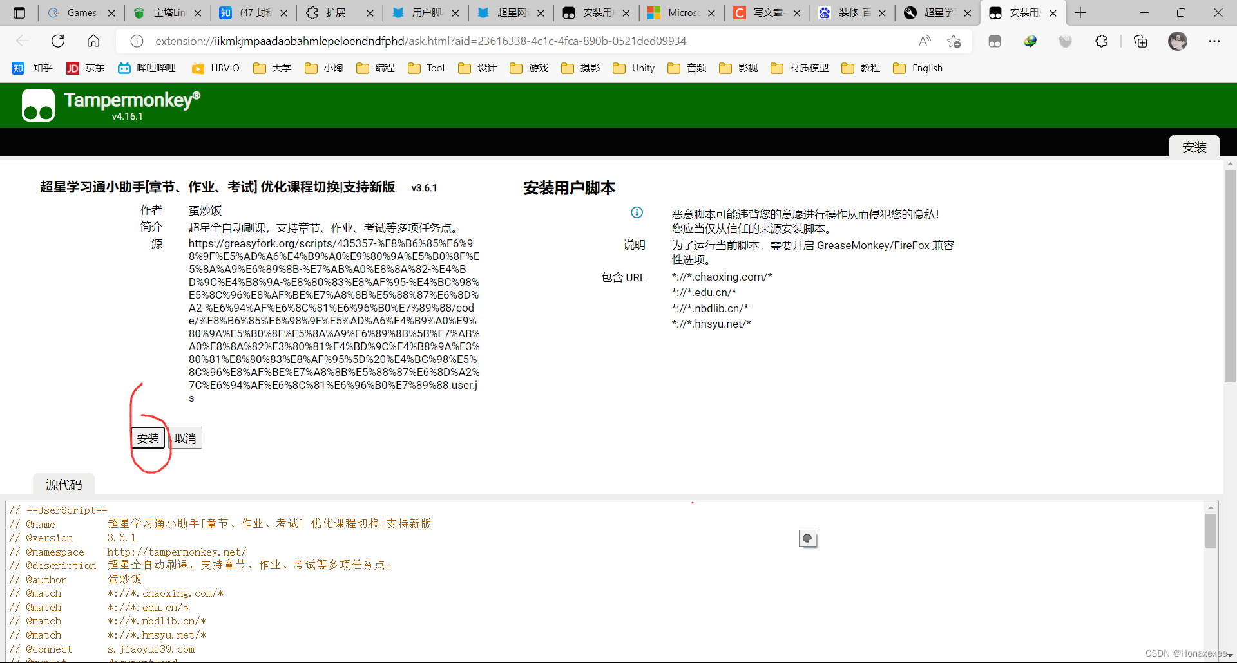The width and height of the screenshot is (1237, 663).
Task: Expand the 音频 bookmark folder
Action: click(x=687, y=68)
